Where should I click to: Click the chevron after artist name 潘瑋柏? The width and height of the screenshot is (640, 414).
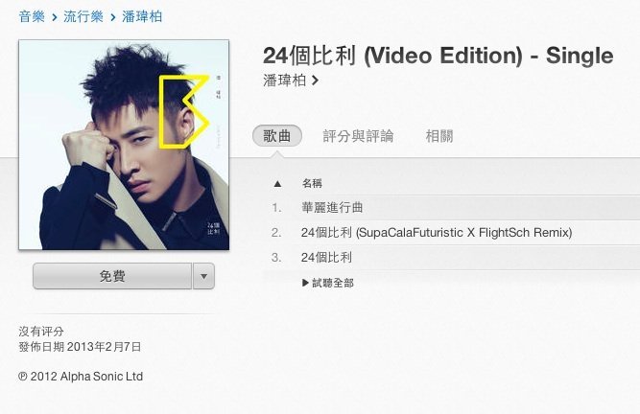[x=315, y=80]
